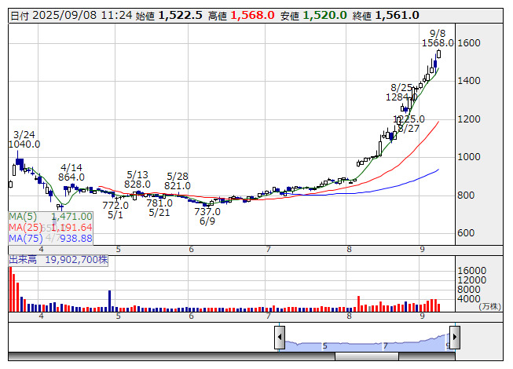This screenshot has width=513, height=369.
Task: Click the red volume spike in early August
Action: [358, 304]
